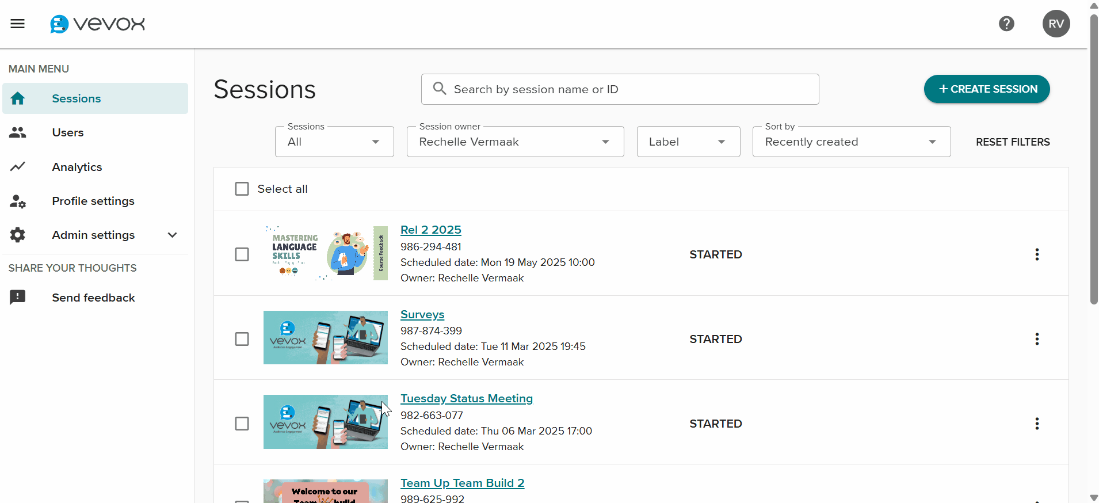Click the scrollbar down arrow
The width and height of the screenshot is (1099, 503).
[x=1094, y=498]
